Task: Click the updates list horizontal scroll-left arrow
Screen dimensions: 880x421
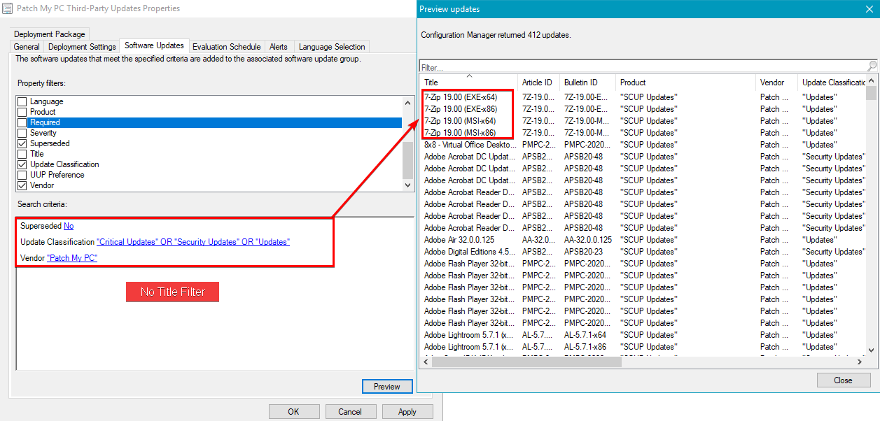Action: click(x=426, y=362)
